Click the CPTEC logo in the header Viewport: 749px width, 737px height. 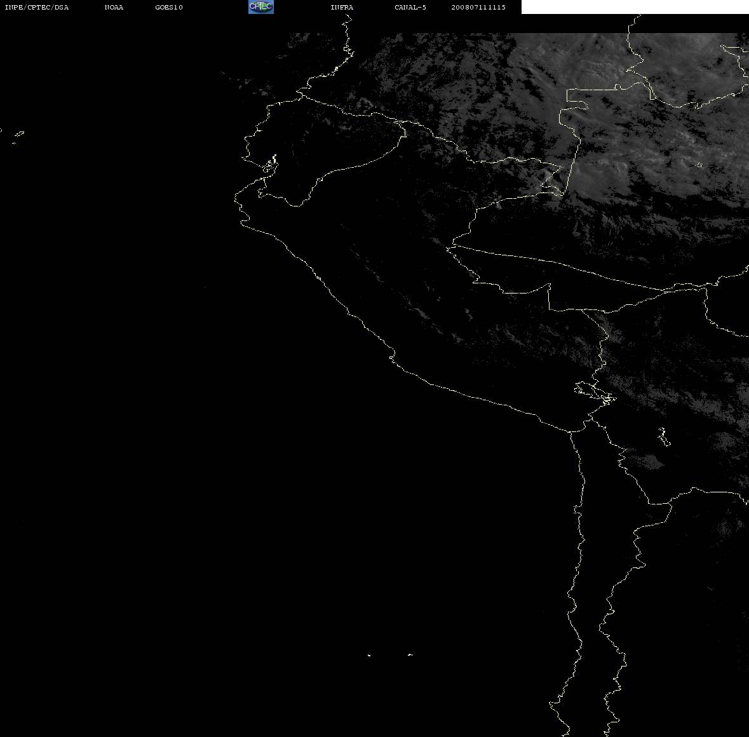[x=261, y=7]
